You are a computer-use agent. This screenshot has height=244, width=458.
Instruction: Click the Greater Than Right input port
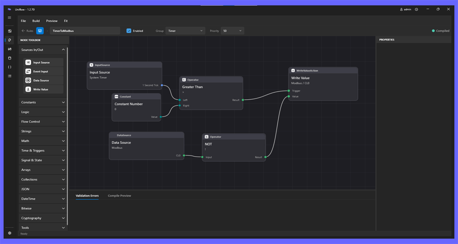180,105
